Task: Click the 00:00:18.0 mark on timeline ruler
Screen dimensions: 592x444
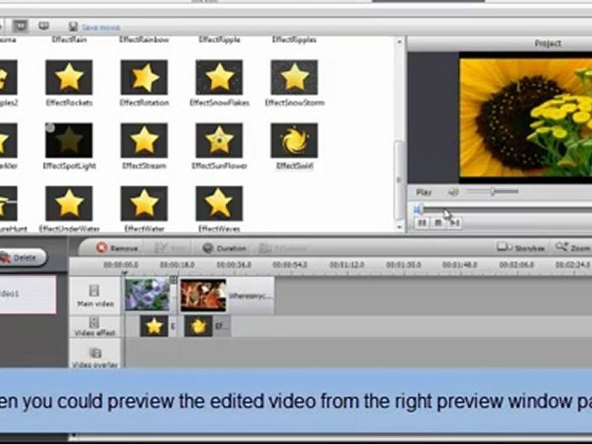Action: (178, 265)
